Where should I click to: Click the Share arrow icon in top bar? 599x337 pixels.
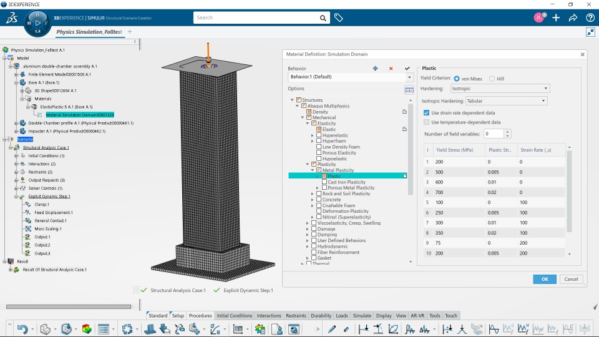click(x=573, y=17)
